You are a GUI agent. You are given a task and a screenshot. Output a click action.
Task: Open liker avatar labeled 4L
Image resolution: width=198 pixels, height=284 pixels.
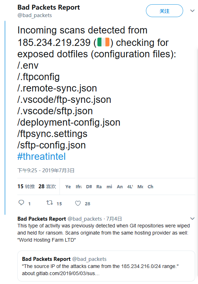tap(130, 186)
